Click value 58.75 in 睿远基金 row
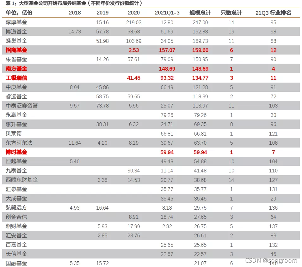 (102, 96)
